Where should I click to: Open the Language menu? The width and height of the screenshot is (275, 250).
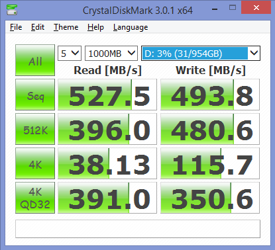pyautogui.click(x=131, y=27)
